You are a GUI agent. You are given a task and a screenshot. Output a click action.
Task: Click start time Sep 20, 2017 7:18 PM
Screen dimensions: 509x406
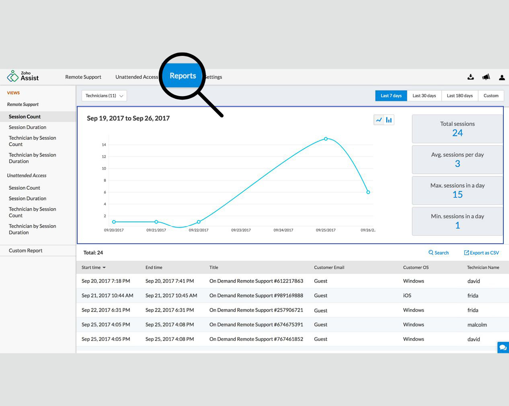106,281
